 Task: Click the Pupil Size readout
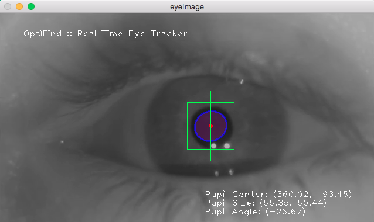(266, 203)
